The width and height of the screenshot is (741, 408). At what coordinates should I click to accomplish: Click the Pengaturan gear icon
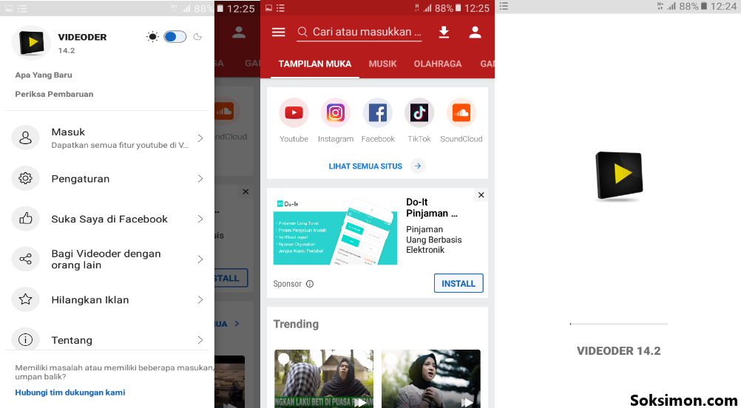(x=26, y=179)
